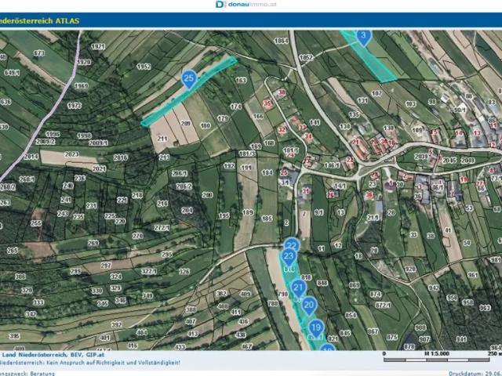502x376 pixels.
Task: Select parcel label 1973
Action: [75, 105]
